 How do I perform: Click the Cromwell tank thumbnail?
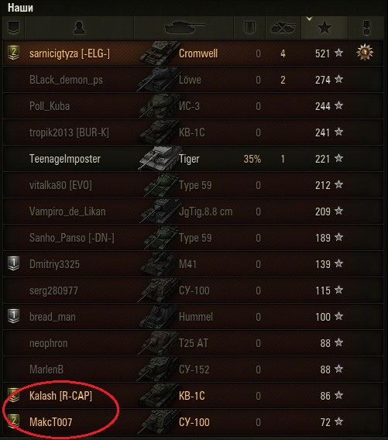160,53
